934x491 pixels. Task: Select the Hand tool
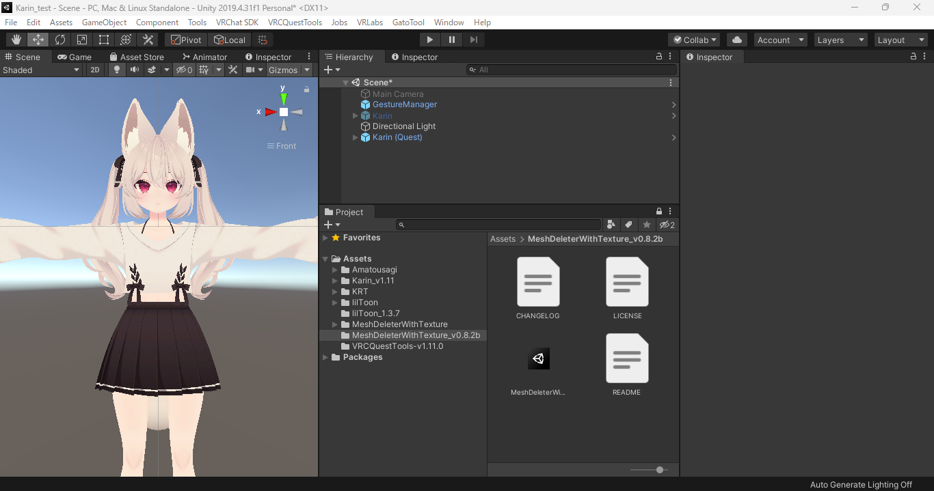[x=16, y=40]
